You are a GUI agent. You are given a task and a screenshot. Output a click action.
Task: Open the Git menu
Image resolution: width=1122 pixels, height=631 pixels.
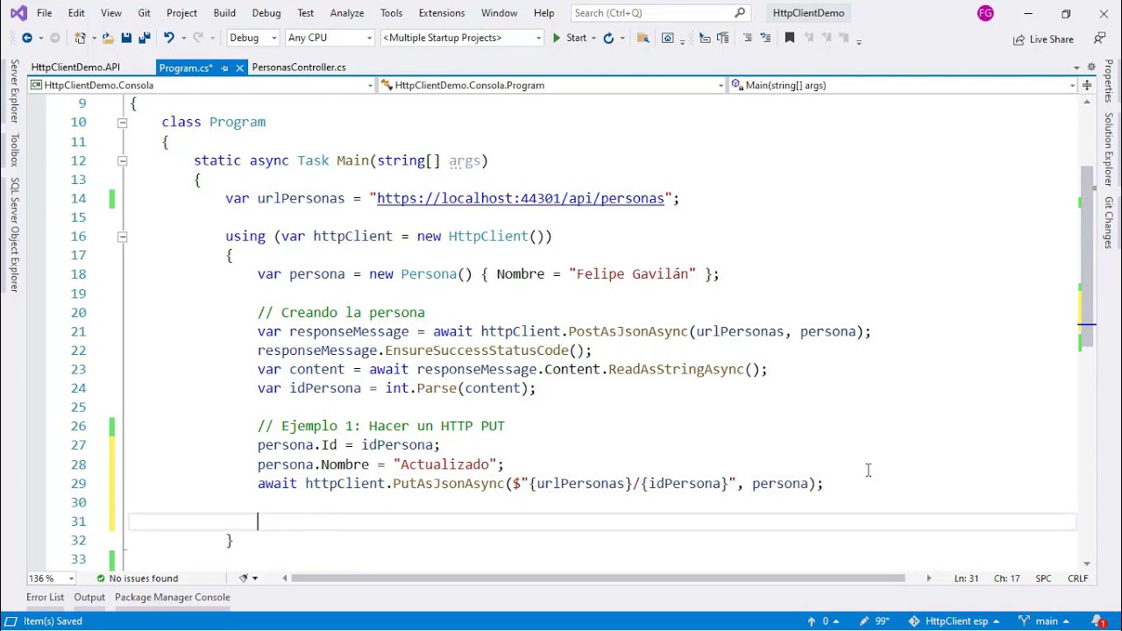[x=144, y=13]
